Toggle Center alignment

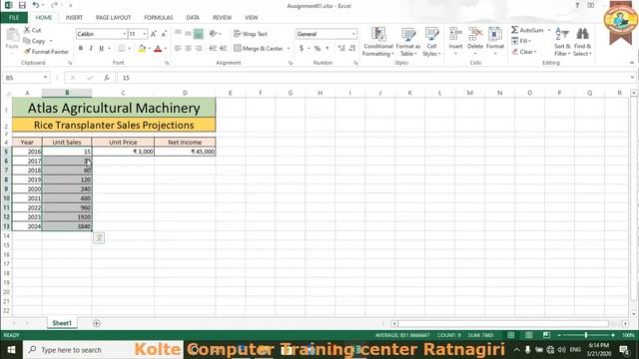click(x=188, y=49)
